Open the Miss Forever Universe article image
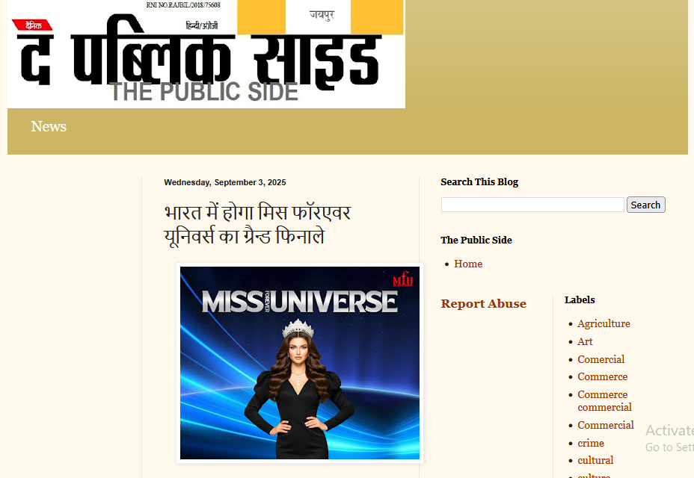Image resolution: width=694 pixels, height=478 pixels. point(300,363)
